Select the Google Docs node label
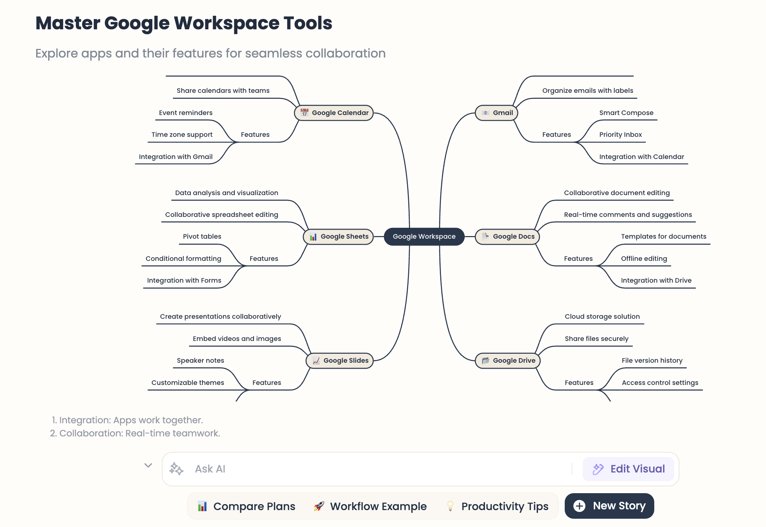This screenshot has width=766, height=527. tap(514, 236)
